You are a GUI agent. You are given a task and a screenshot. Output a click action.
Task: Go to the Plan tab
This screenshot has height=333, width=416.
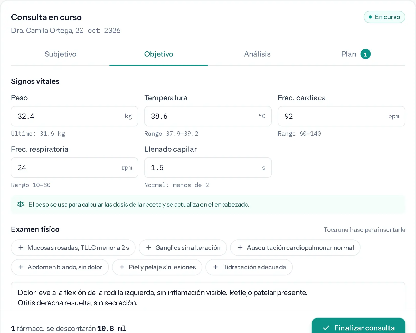pos(356,54)
